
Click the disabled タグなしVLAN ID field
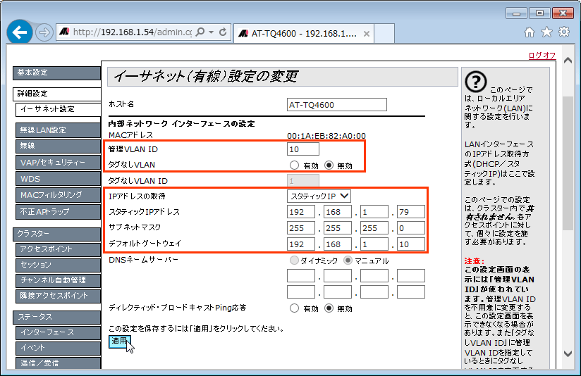point(303,180)
